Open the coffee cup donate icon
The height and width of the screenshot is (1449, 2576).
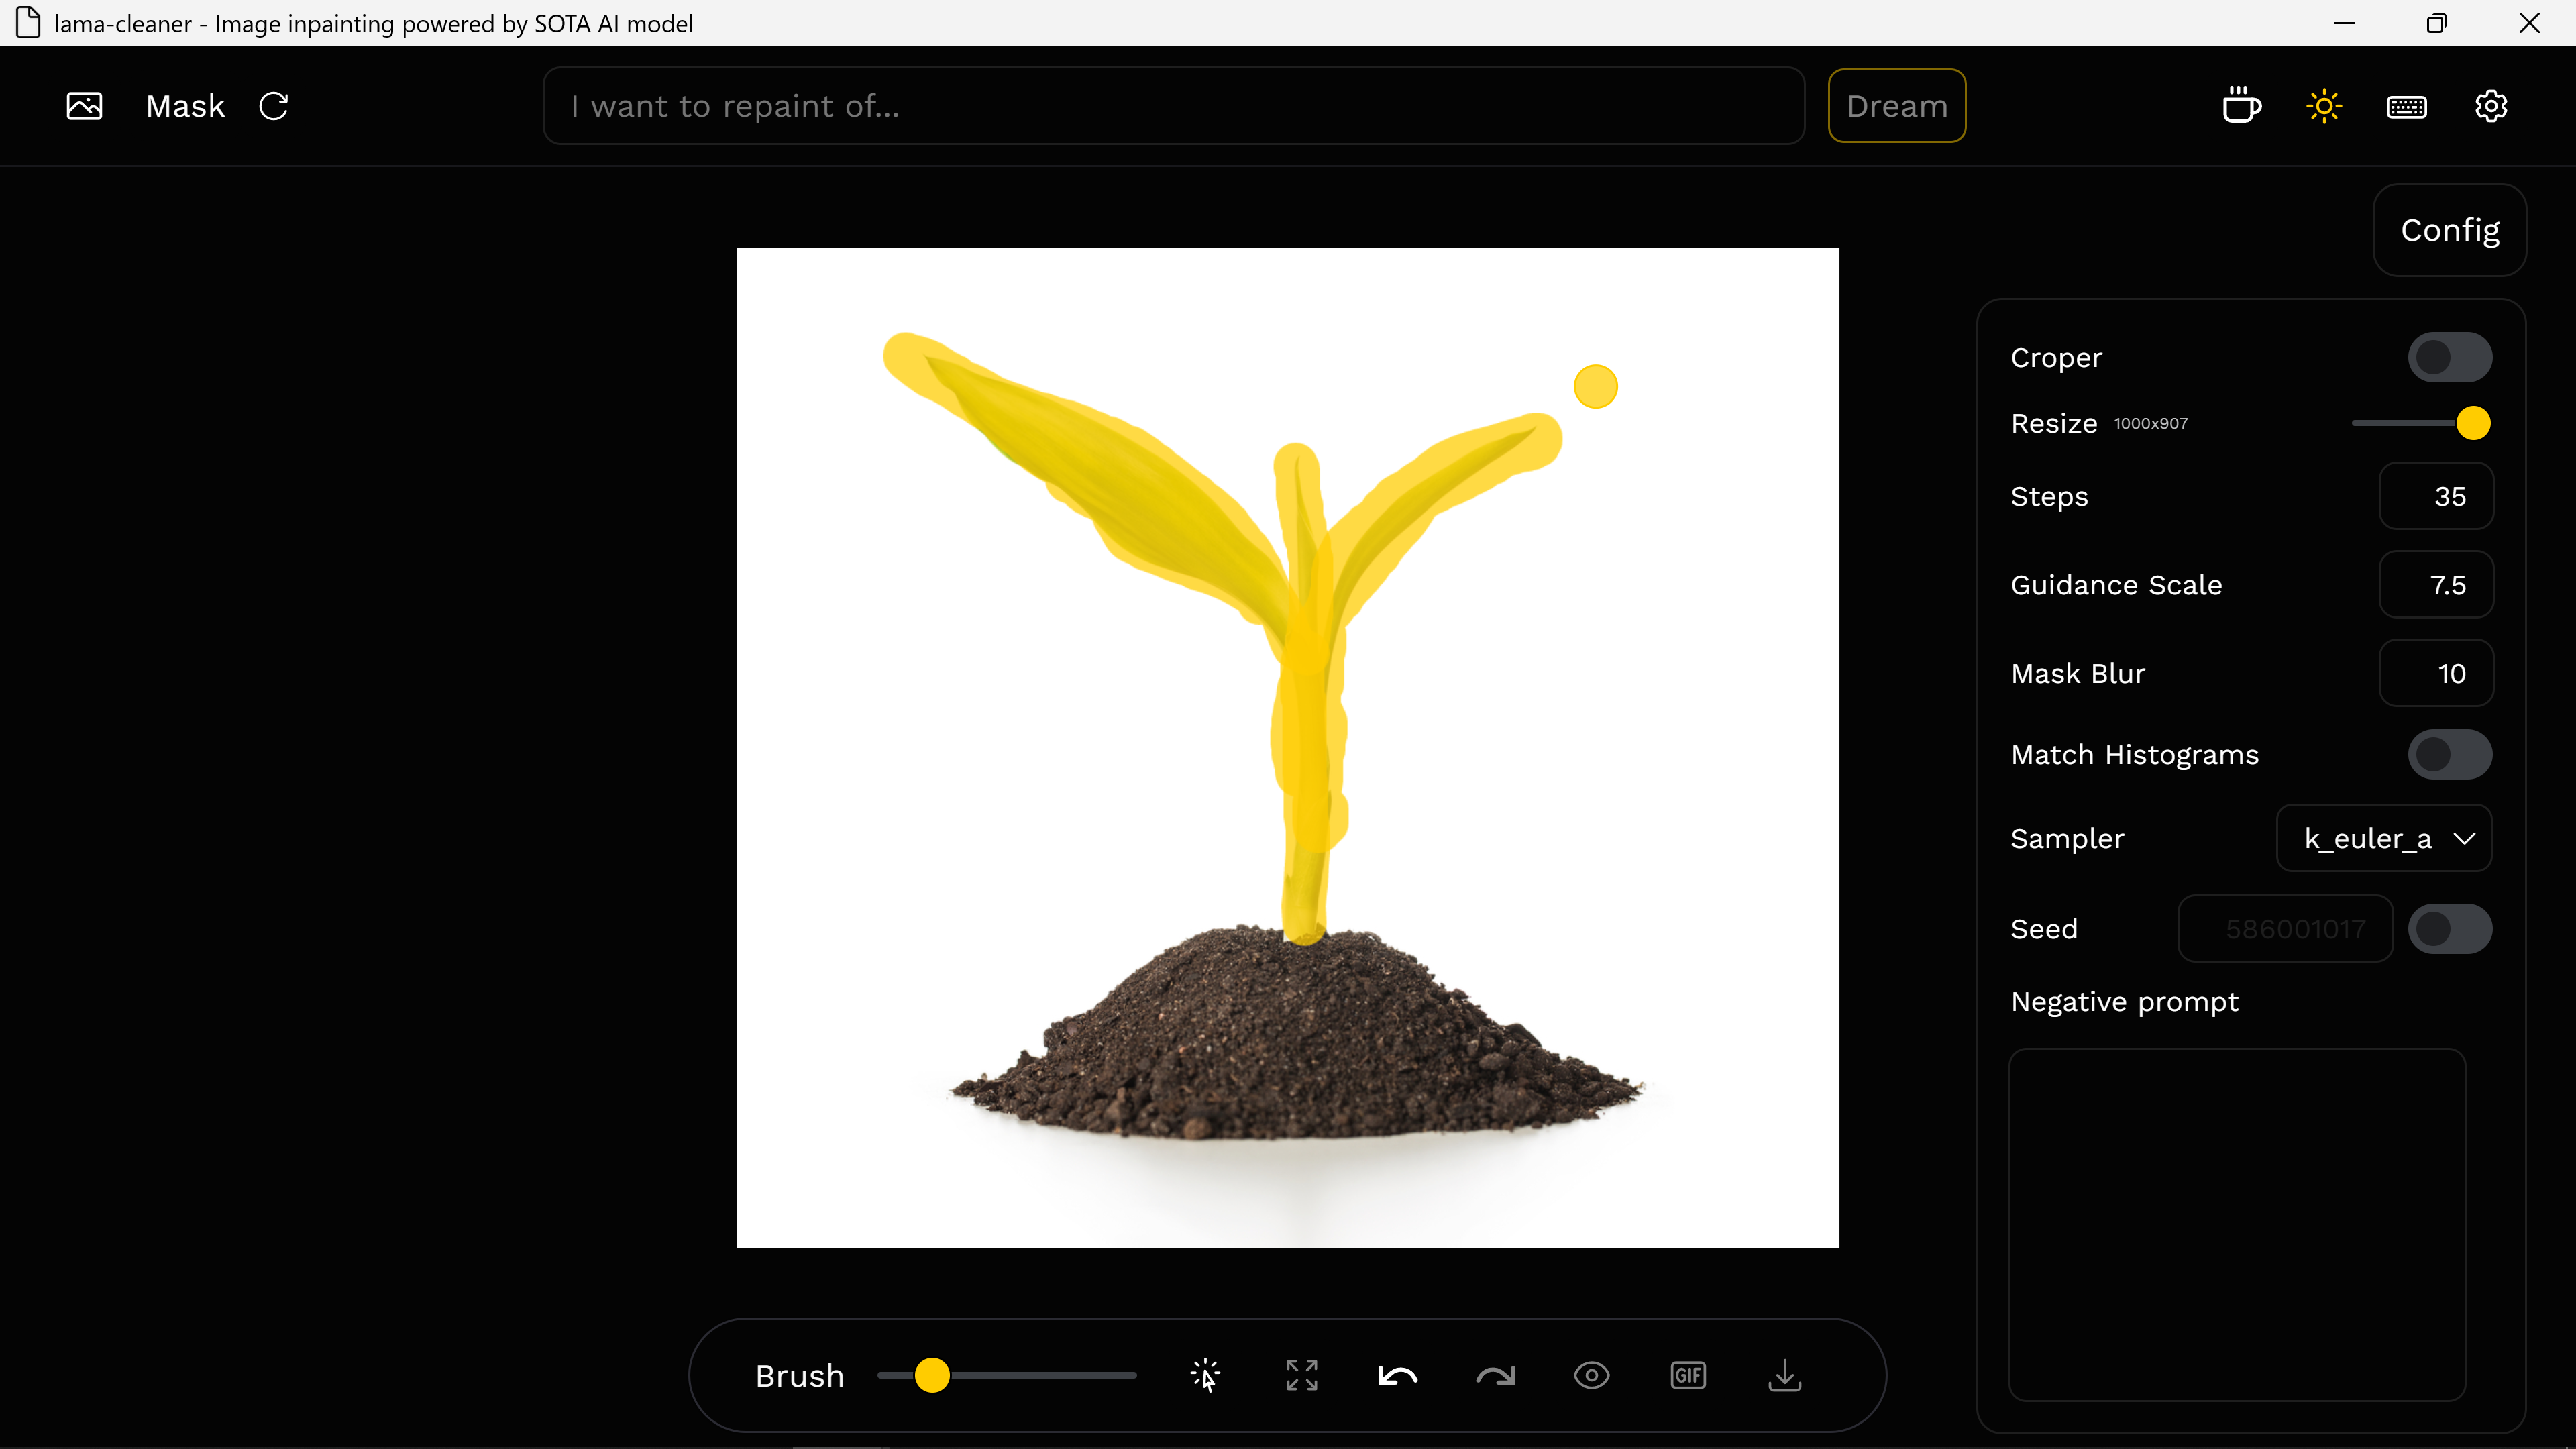2241,106
